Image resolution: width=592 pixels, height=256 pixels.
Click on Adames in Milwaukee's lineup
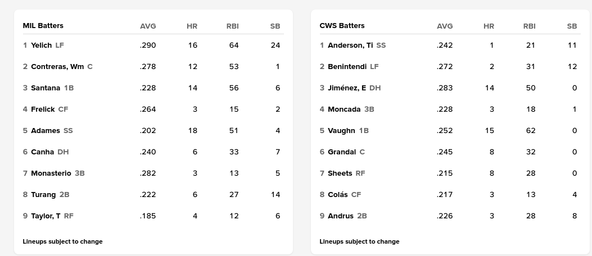pyautogui.click(x=46, y=131)
